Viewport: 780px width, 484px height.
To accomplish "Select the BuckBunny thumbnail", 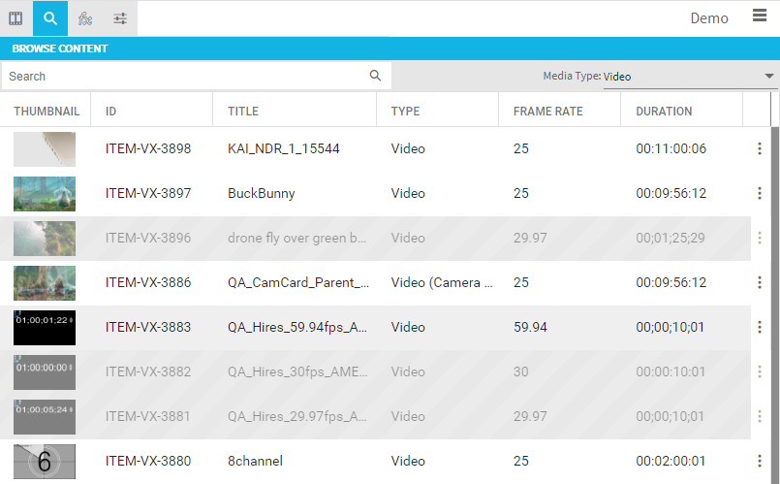I will 45,194.
